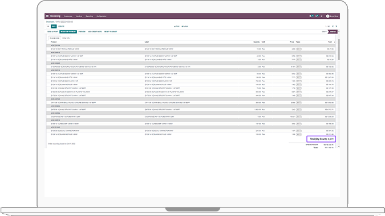Go to the previous record arrow
The width and height of the screenshot is (385, 216).
pos(333,26)
